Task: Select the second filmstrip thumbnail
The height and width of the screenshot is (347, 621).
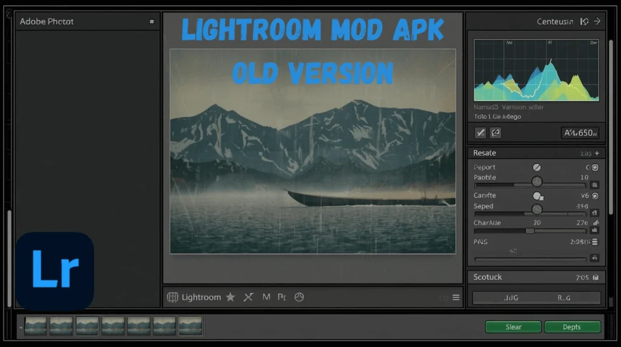Action: [x=61, y=326]
